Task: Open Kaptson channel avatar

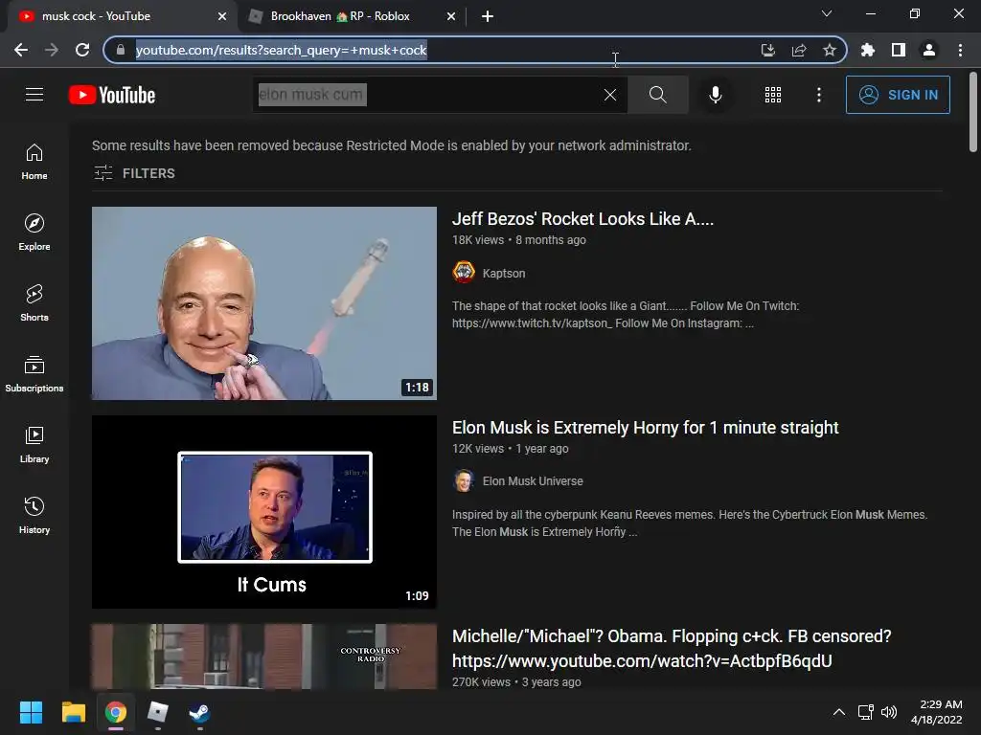Action: [464, 273]
